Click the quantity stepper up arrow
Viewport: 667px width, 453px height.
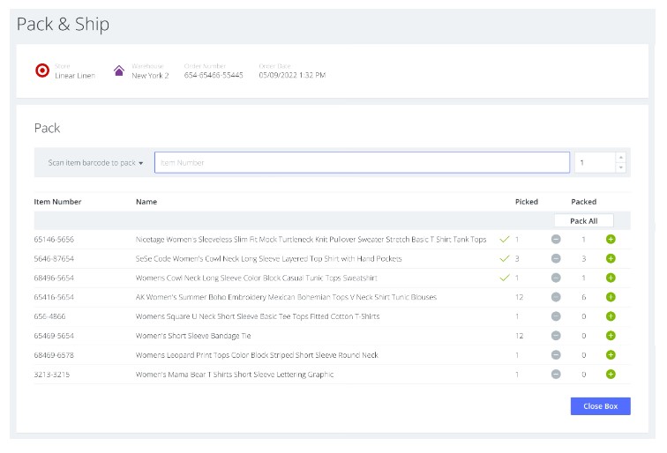click(x=621, y=158)
